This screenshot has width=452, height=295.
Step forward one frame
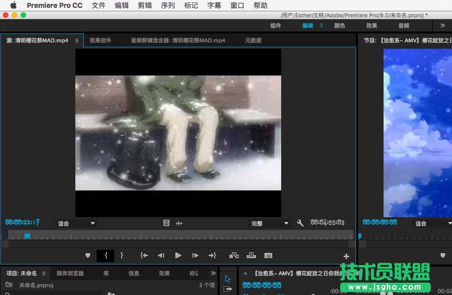(195, 256)
